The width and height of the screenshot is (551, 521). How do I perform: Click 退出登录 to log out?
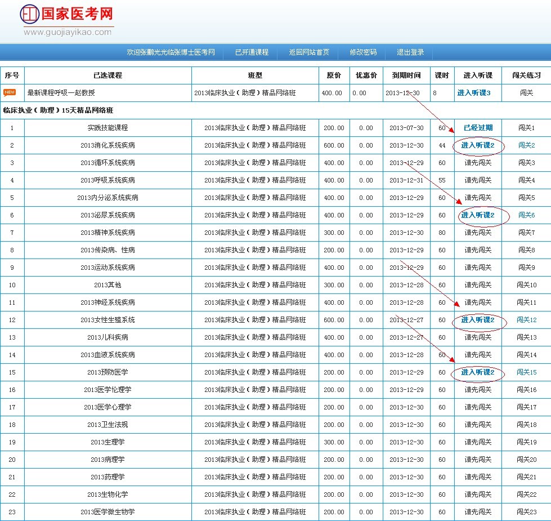tap(410, 52)
